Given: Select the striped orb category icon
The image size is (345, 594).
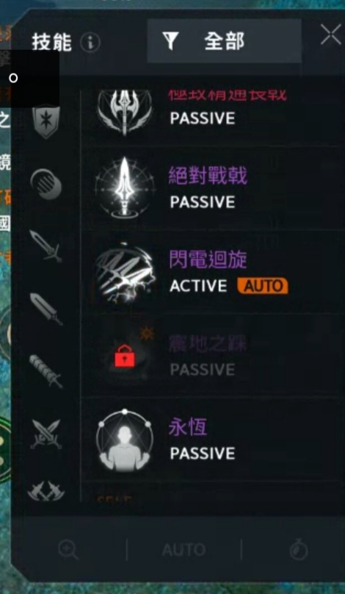Looking at the screenshot, I should click(x=46, y=184).
